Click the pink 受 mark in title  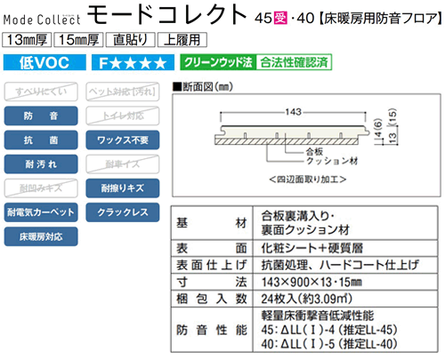click(x=280, y=18)
